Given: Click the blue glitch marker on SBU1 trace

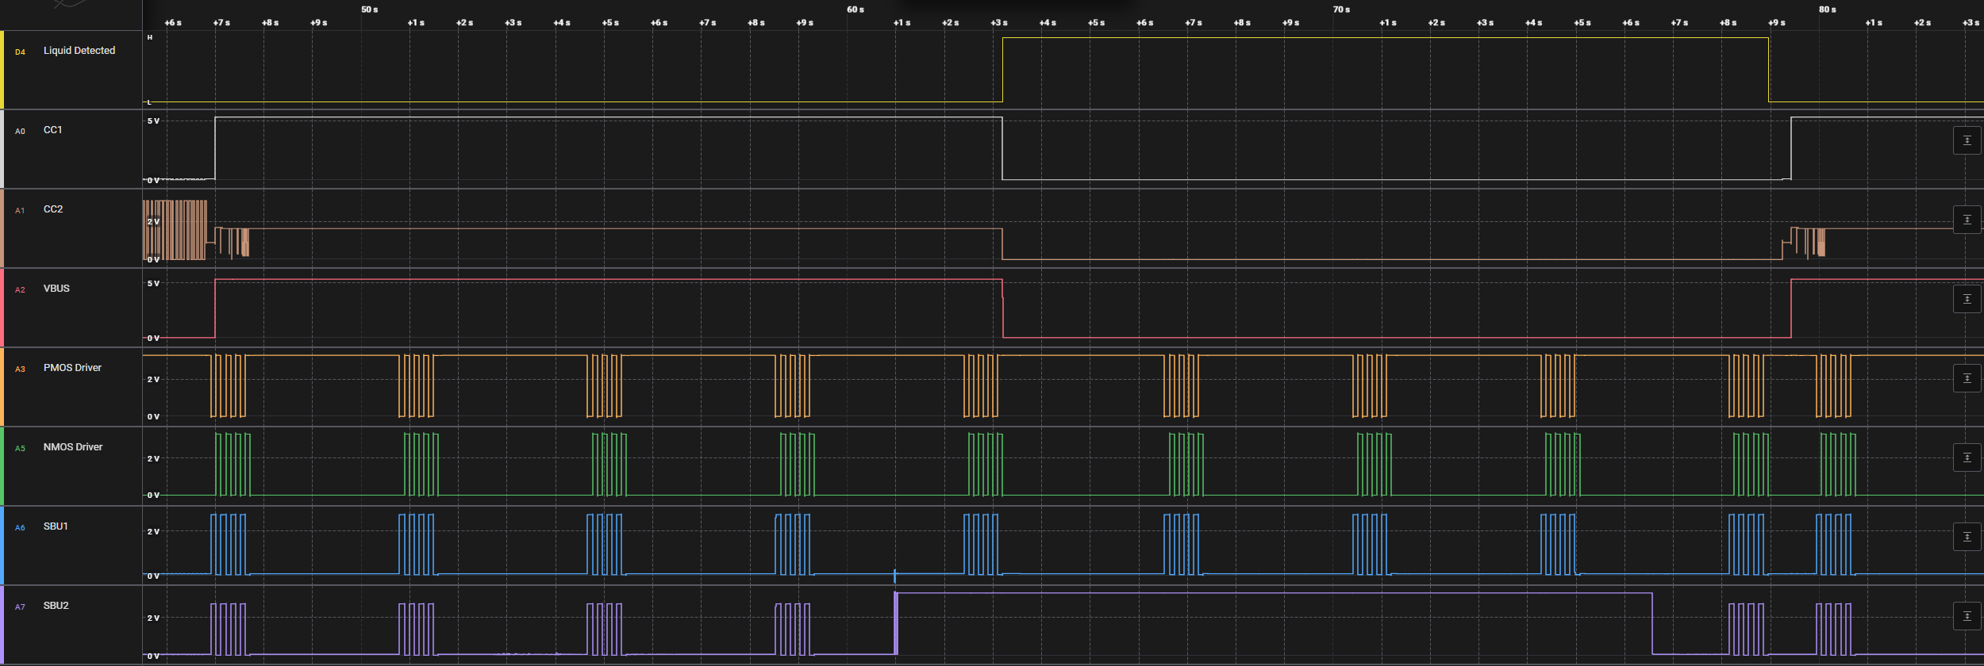Looking at the screenshot, I should tap(894, 575).
